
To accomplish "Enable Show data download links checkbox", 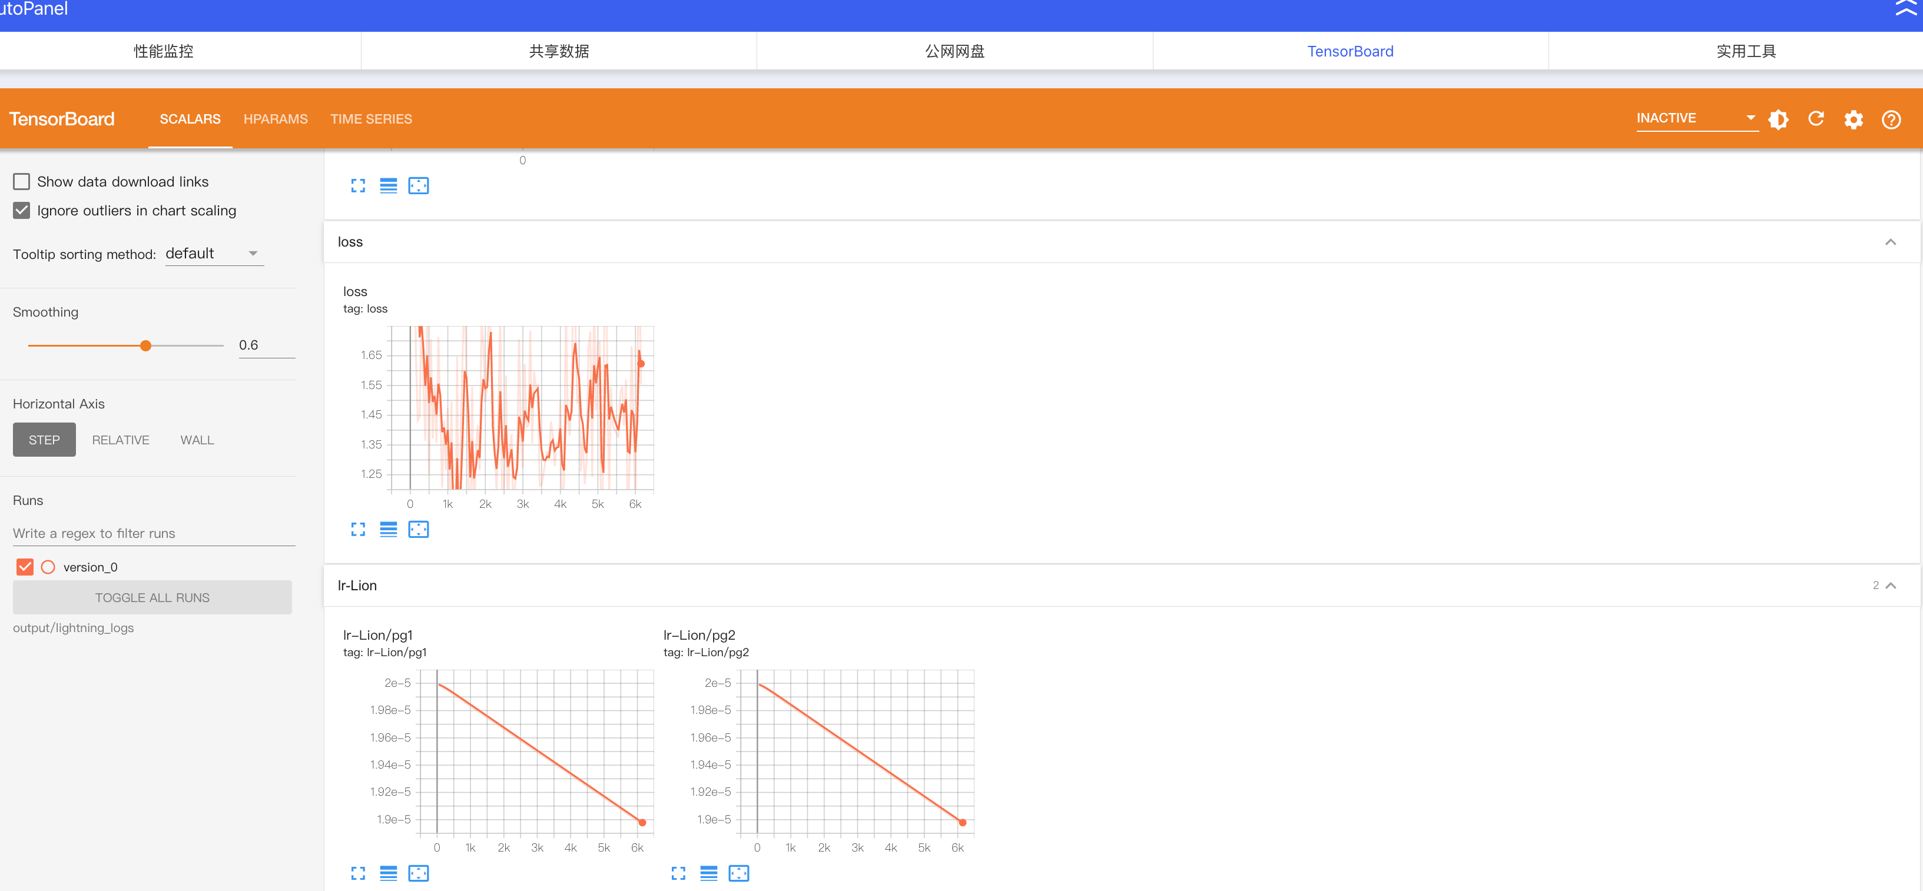I will pyautogui.click(x=22, y=181).
